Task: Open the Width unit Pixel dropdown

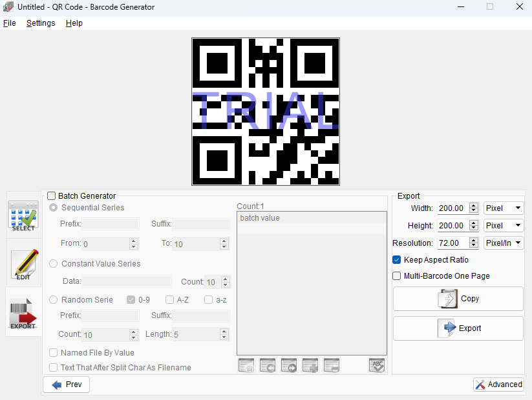Action: point(504,208)
